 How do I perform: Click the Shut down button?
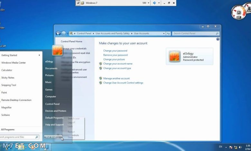click(x=51, y=137)
